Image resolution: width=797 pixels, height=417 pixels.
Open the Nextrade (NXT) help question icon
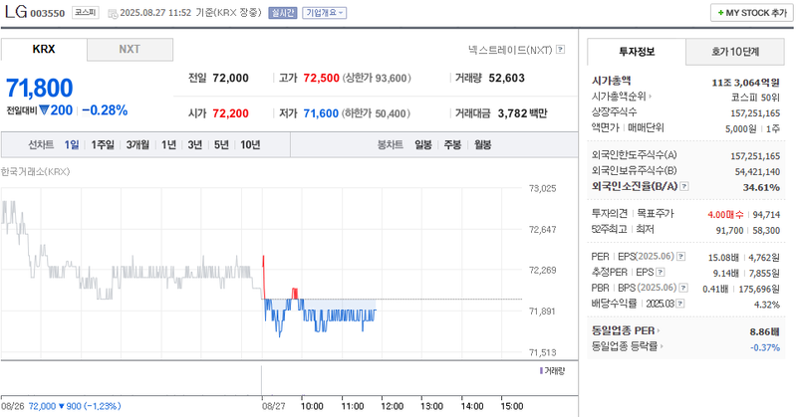point(560,50)
